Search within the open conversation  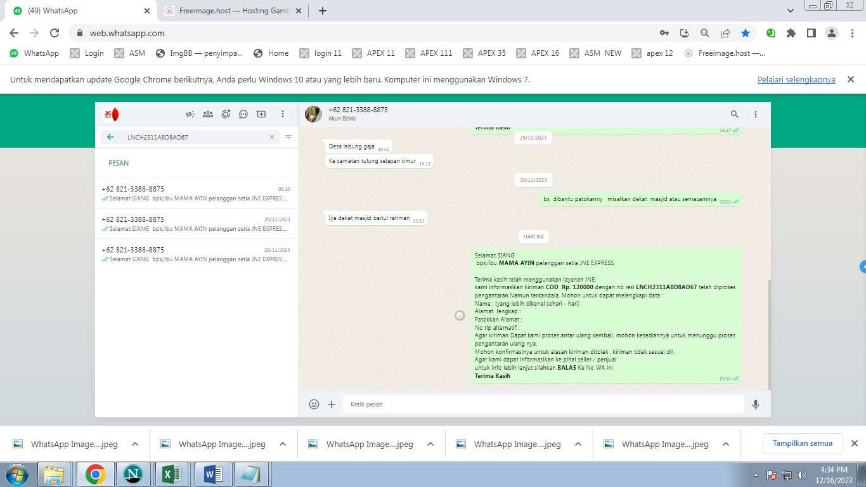[735, 114]
